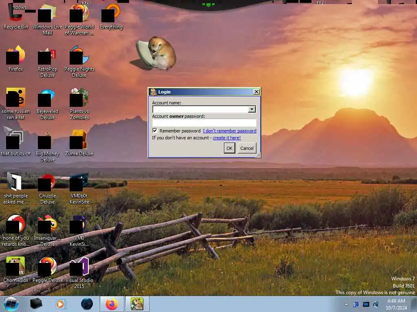Click Cancel in the Login dialog
The height and width of the screenshot is (312, 417).
click(x=247, y=148)
